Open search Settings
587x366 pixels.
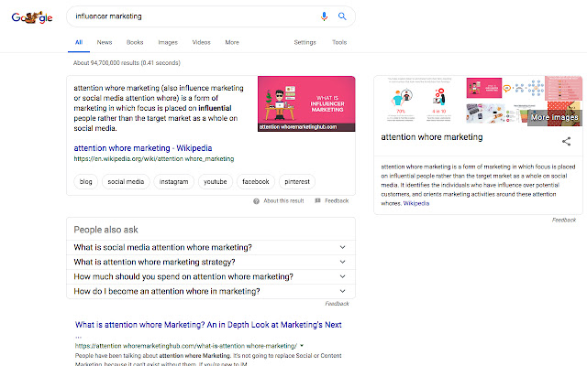tap(305, 42)
